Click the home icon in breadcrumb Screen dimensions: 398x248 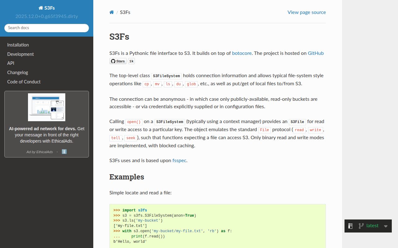click(112, 12)
